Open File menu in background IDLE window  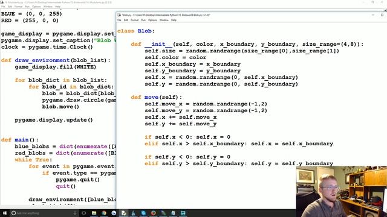(x=3, y=7)
